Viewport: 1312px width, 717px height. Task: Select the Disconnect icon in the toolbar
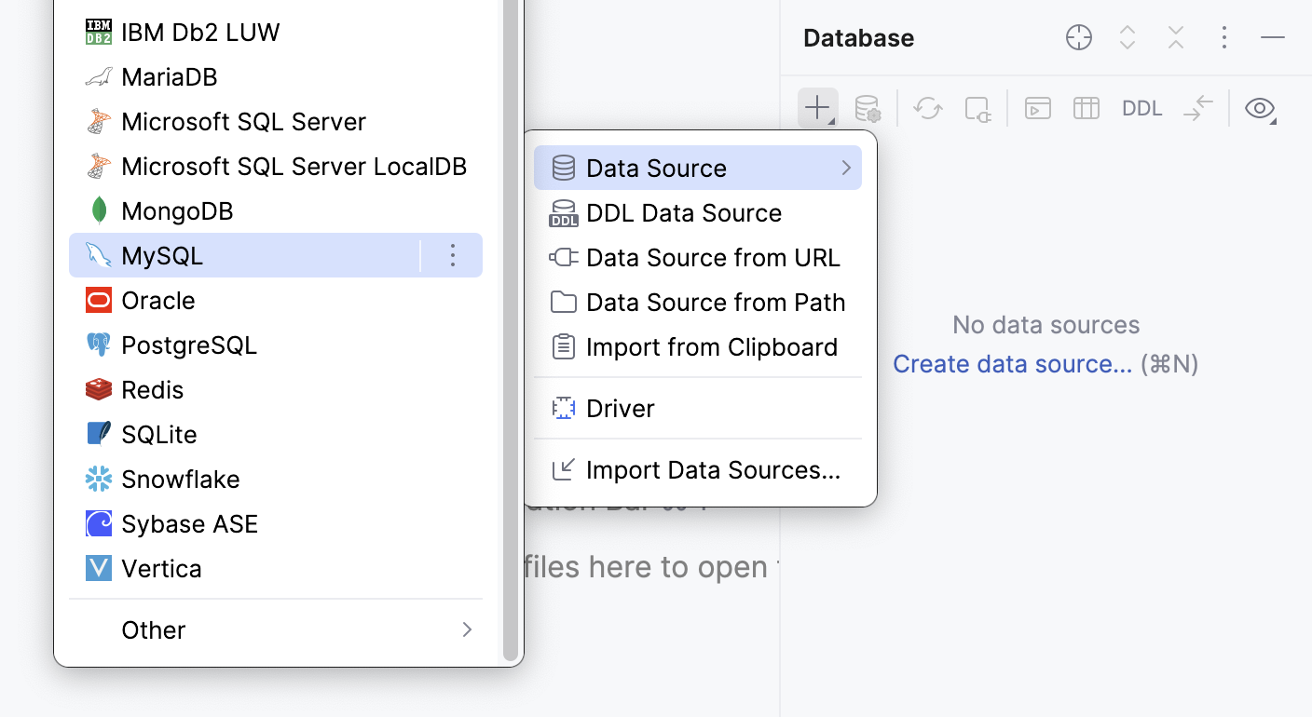point(977,108)
